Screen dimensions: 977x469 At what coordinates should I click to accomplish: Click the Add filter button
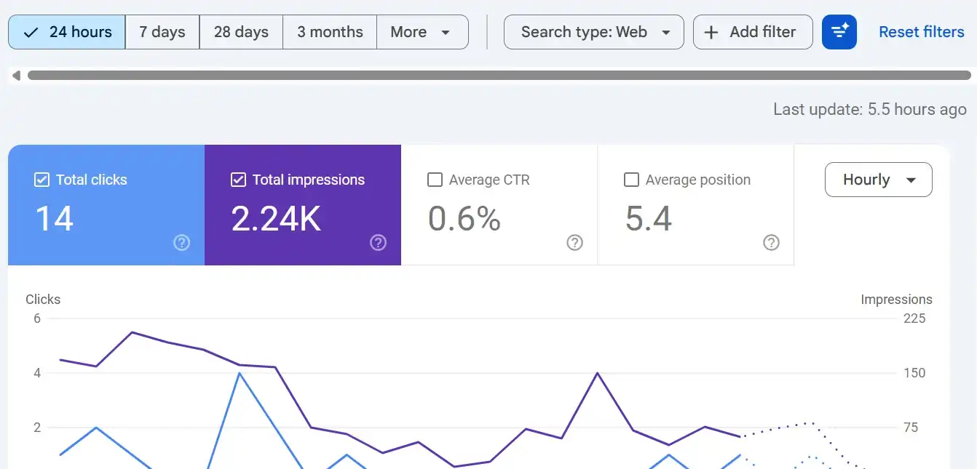tap(753, 32)
